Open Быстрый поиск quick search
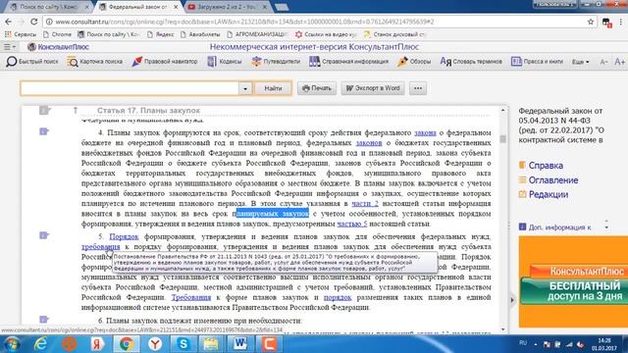The height and width of the screenshot is (353, 628). coord(32,62)
